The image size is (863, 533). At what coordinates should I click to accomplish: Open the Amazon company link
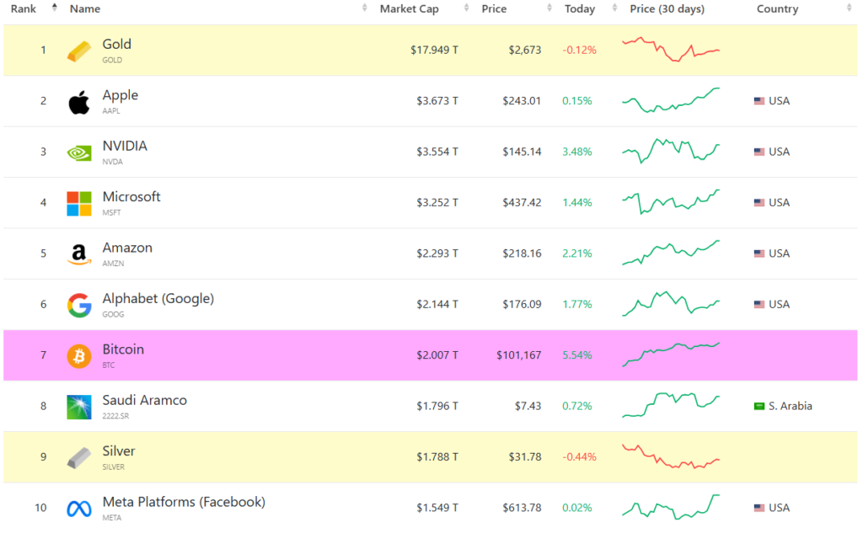(127, 248)
